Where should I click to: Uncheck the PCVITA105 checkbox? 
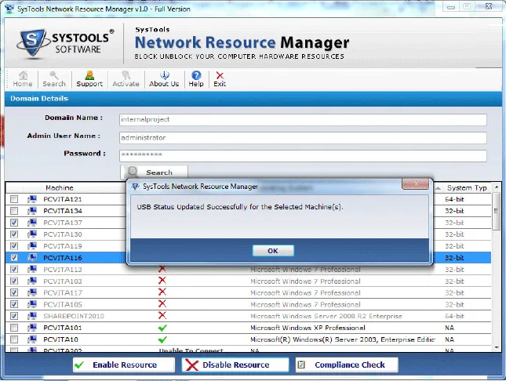coord(14,304)
